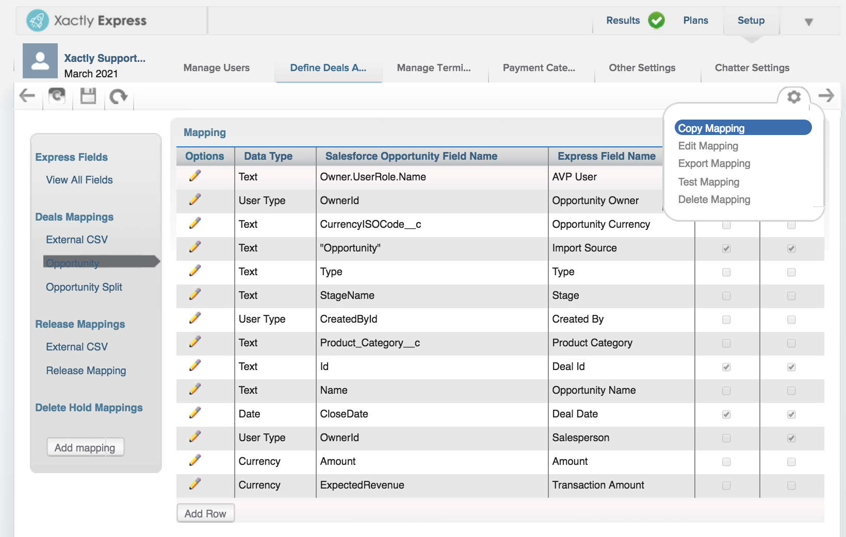Screen dimensions: 846x537
Task: Edit the Amount row with its pencil
Action: coord(195,461)
